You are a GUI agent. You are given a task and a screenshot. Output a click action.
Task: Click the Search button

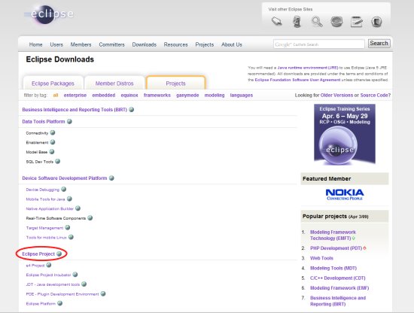379,44
